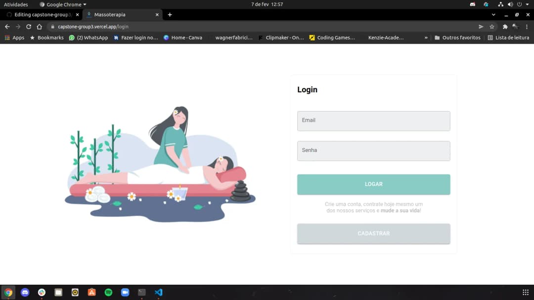This screenshot has height=300, width=534.
Task: Open the Atividades menu
Action: [x=16, y=4]
